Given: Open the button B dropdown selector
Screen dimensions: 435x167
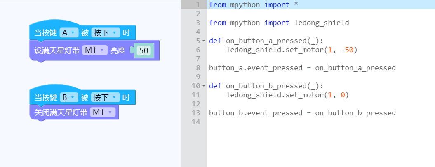Looking at the screenshot, I should coord(69,97).
